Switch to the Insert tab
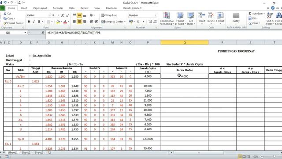Image resolution: width=282 pixels, height=159 pixels. [x=24, y=8]
